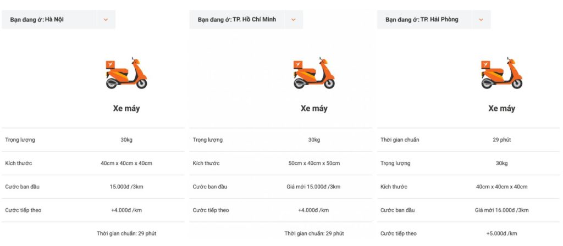Click the TP. Hồ Chí Minh motorbike icon

[313, 74]
